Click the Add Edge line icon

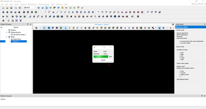click(x=57, y=12)
